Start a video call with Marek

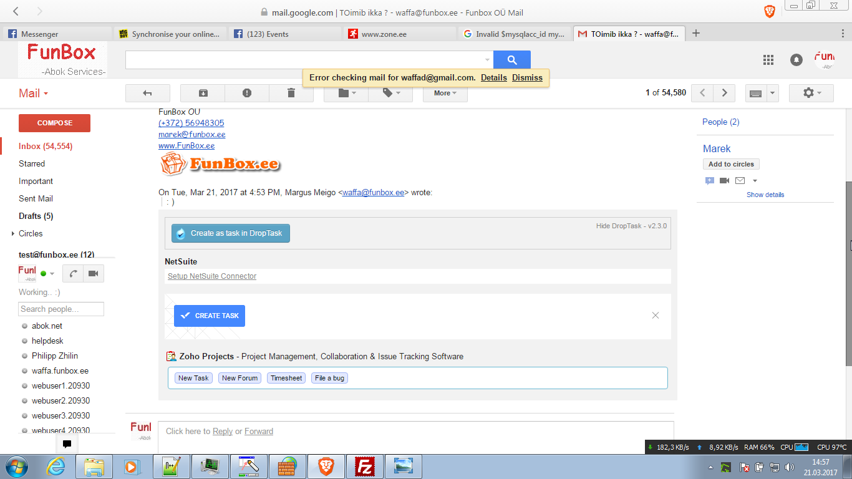[x=724, y=181]
